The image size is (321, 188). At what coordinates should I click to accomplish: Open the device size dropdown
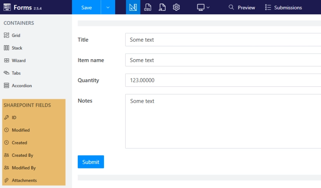point(203,7)
